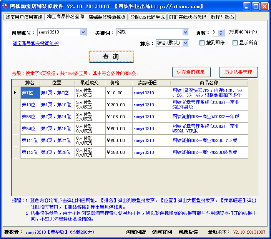
Task: Click the 商品名称 column header
Action: click(209, 83)
